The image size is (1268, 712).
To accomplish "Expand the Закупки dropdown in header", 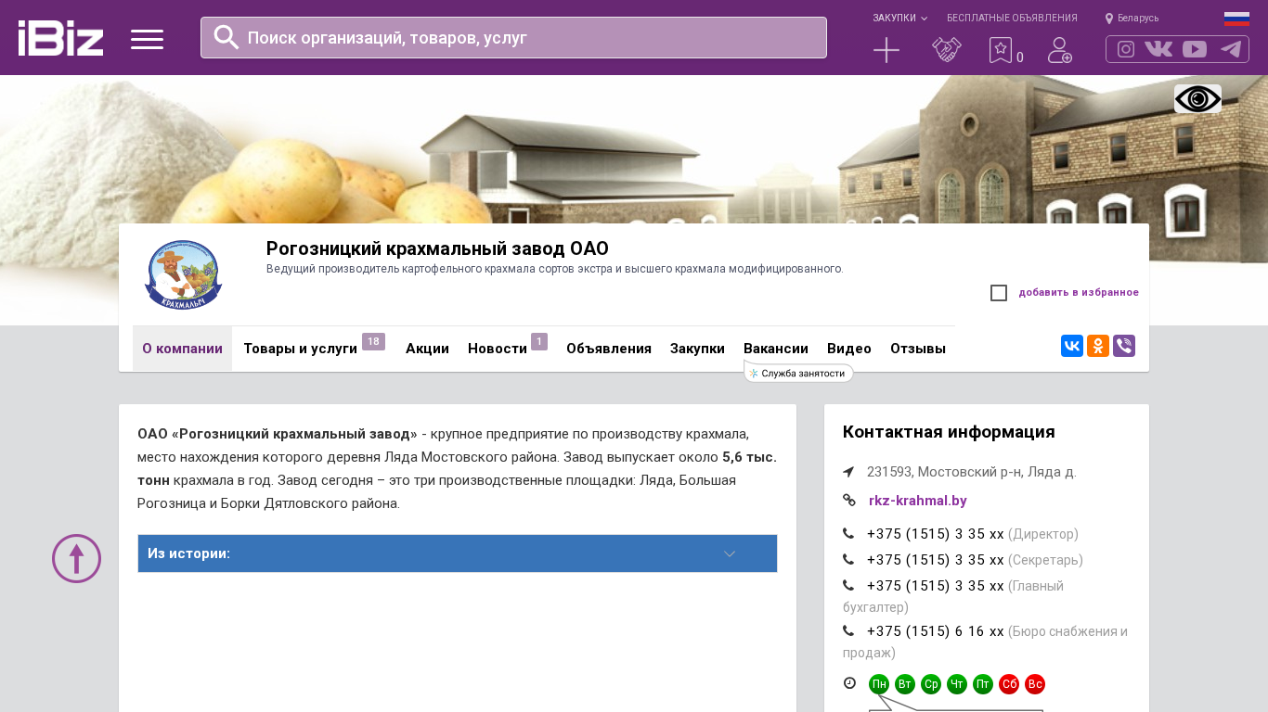I will (x=899, y=19).
